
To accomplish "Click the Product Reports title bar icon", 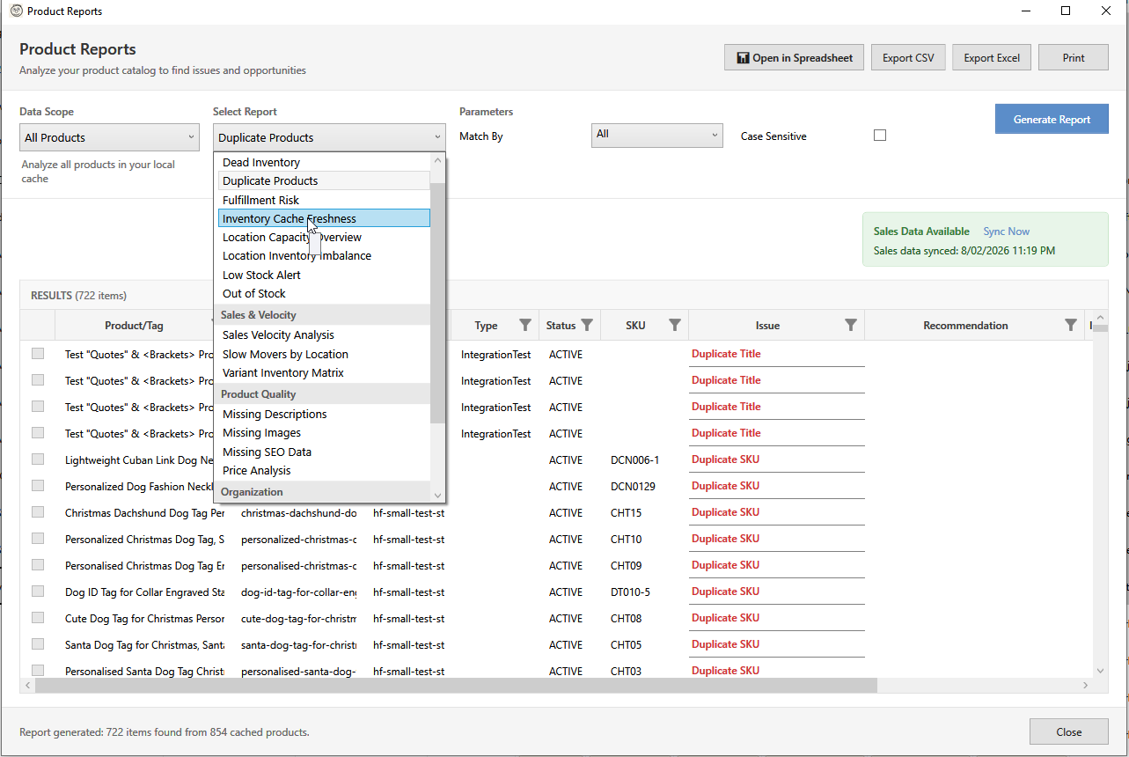I will [x=15, y=11].
